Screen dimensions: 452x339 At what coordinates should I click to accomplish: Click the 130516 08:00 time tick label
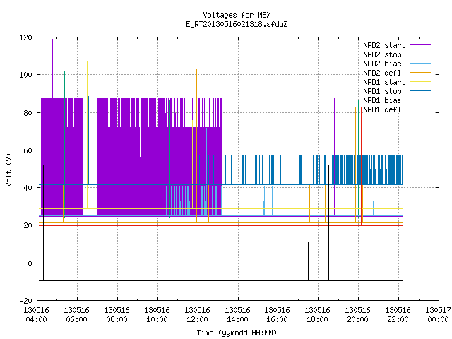(x=117, y=315)
